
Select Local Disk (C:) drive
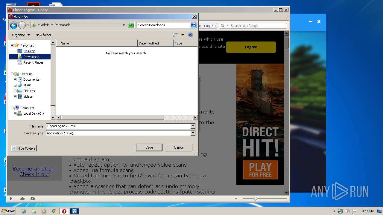(x=34, y=113)
